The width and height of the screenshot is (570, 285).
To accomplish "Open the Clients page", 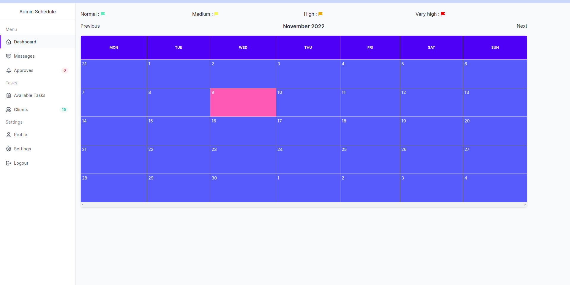I will [38, 110].
